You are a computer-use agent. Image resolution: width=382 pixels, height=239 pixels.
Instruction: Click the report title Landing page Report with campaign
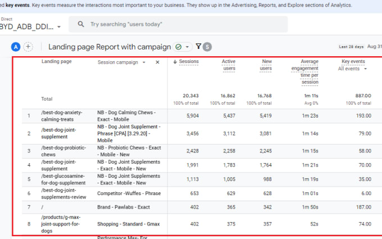coord(110,47)
